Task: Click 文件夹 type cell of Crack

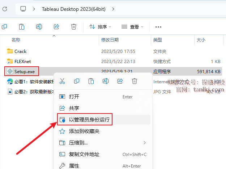Action: tap(160, 52)
